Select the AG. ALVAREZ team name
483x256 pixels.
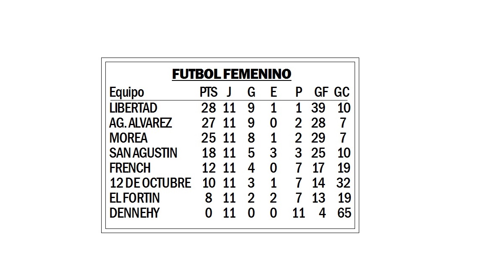pos(141,123)
